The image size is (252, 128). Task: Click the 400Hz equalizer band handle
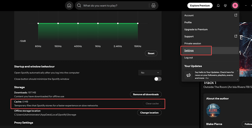pos(78,23)
